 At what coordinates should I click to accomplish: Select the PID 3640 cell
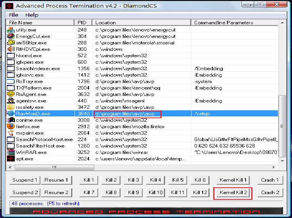click(83, 113)
